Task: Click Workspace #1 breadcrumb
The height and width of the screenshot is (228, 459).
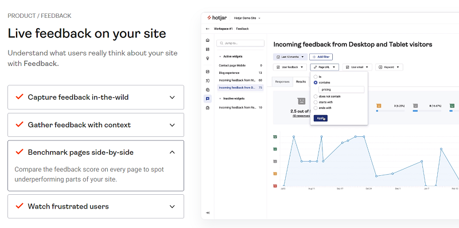Action: click(x=223, y=29)
